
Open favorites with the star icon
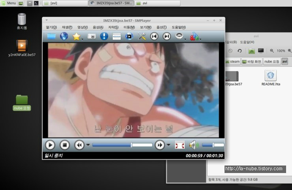point(76,36)
